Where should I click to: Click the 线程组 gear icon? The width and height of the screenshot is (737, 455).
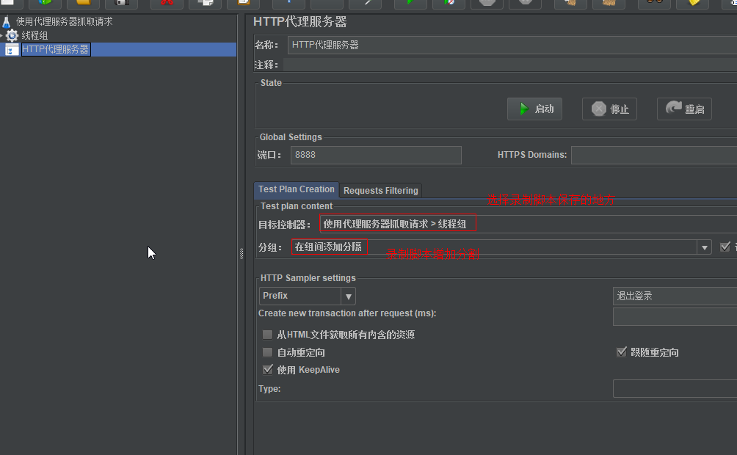12,35
